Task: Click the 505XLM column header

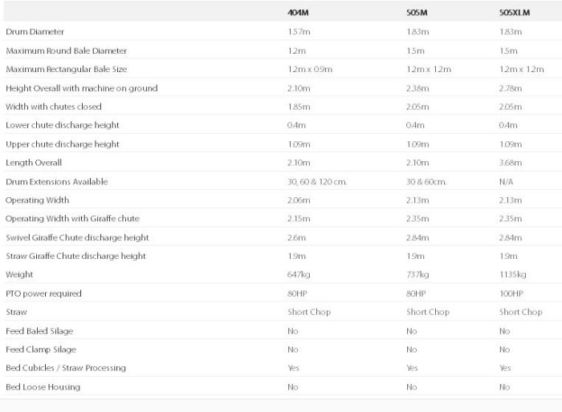Action: (x=514, y=14)
